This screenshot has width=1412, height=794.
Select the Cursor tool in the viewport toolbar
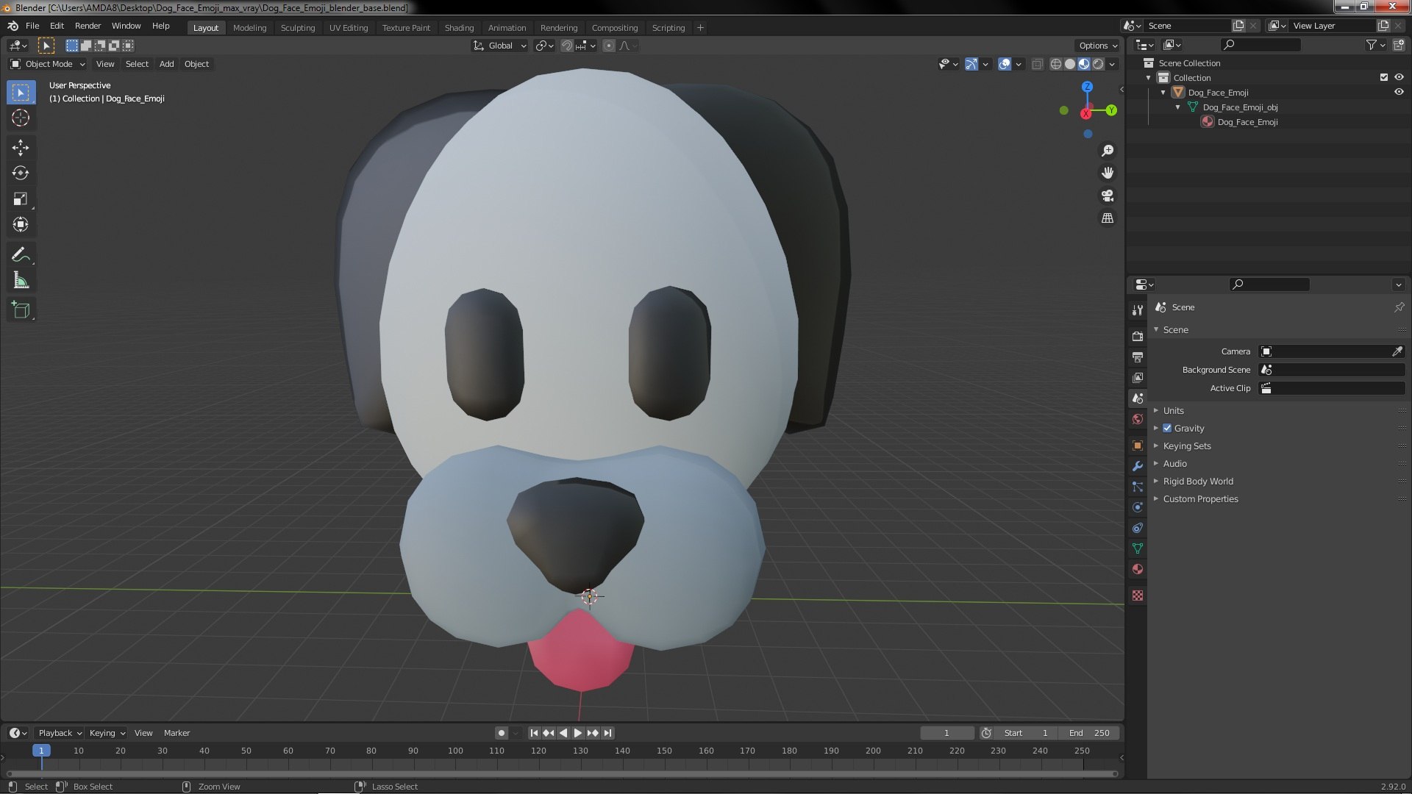(x=21, y=118)
